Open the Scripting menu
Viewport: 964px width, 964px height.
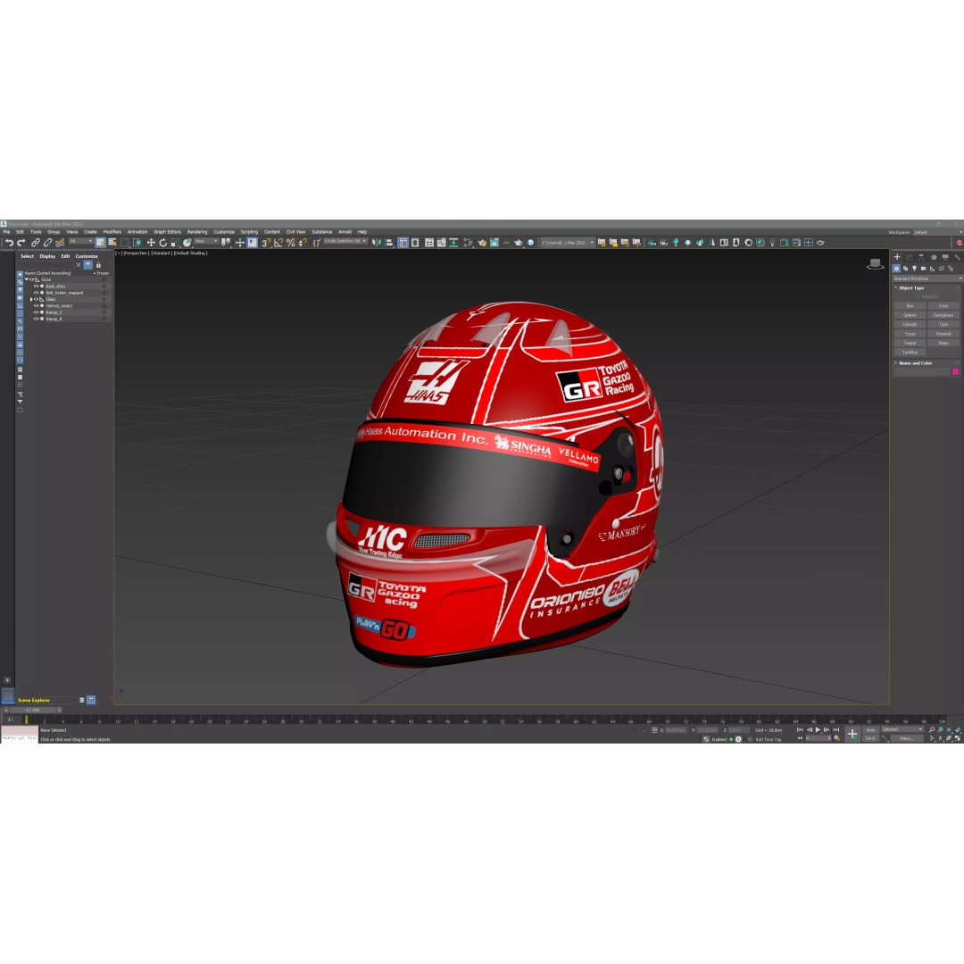point(249,232)
